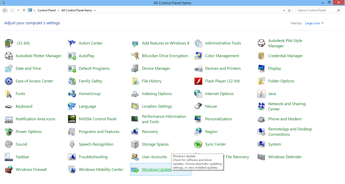The height and width of the screenshot is (184, 345).
Task: Select the Control Panel breadcrumb segment
Action: tap(46, 10)
